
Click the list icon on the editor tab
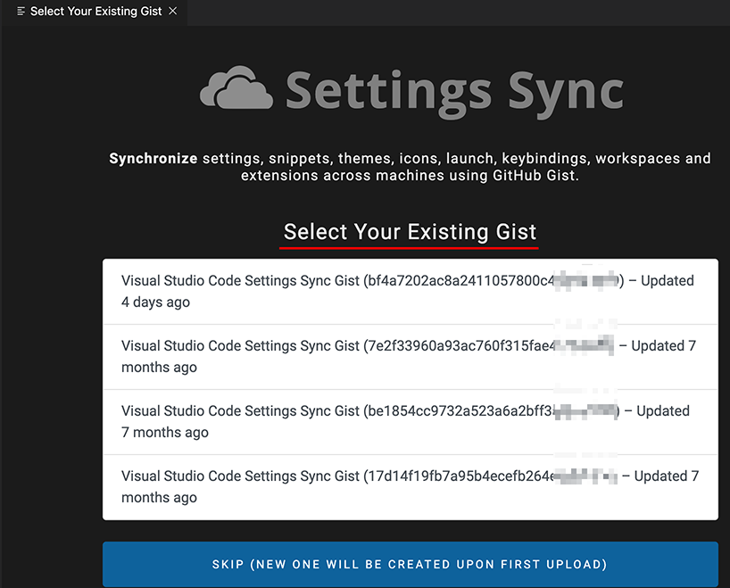(x=21, y=12)
